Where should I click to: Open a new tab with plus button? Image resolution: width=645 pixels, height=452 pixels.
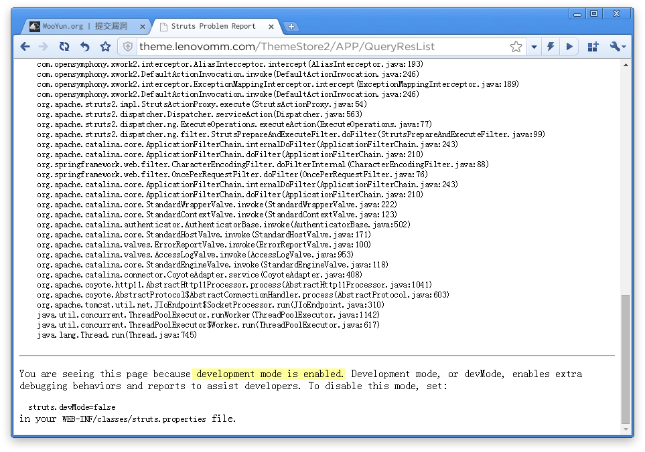coord(291,27)
